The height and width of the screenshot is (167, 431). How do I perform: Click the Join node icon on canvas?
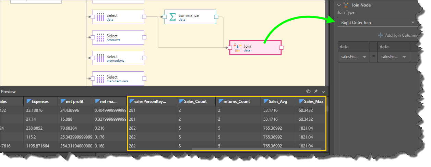coord(238,48)
